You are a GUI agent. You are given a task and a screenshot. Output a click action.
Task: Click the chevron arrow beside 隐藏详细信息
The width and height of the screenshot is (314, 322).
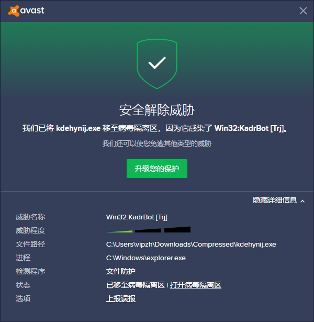pyautogui.click(x=302, y=201)
